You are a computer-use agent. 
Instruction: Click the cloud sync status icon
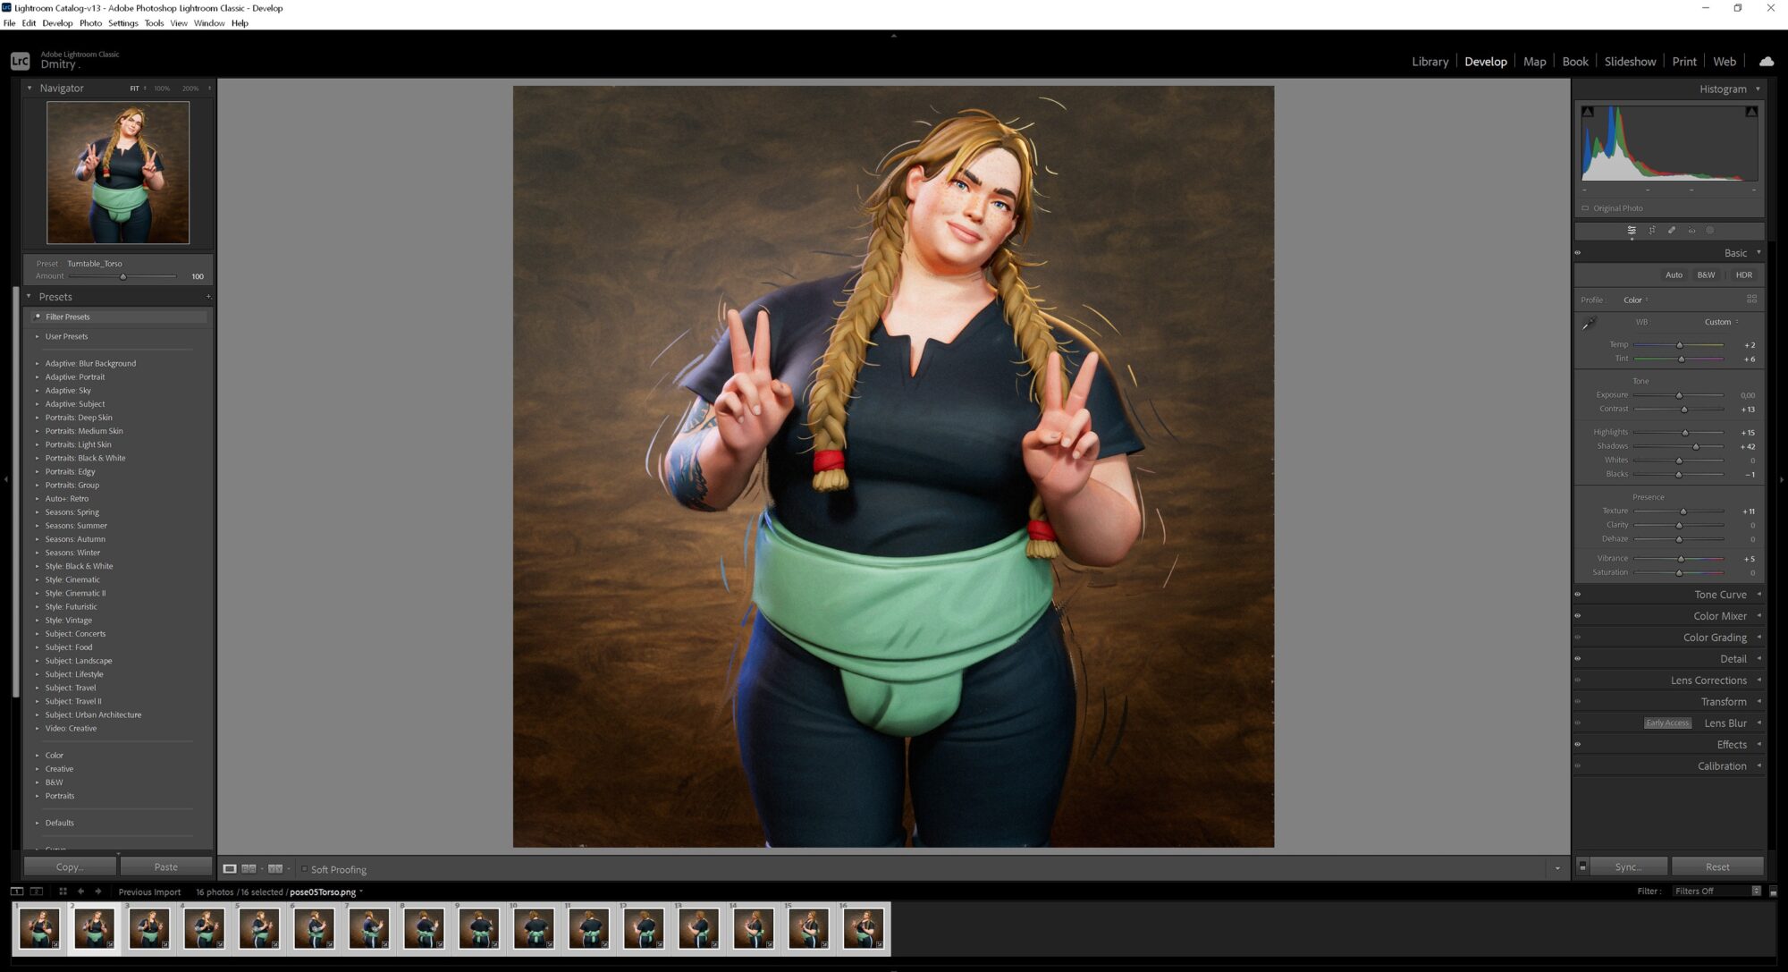1767,62
